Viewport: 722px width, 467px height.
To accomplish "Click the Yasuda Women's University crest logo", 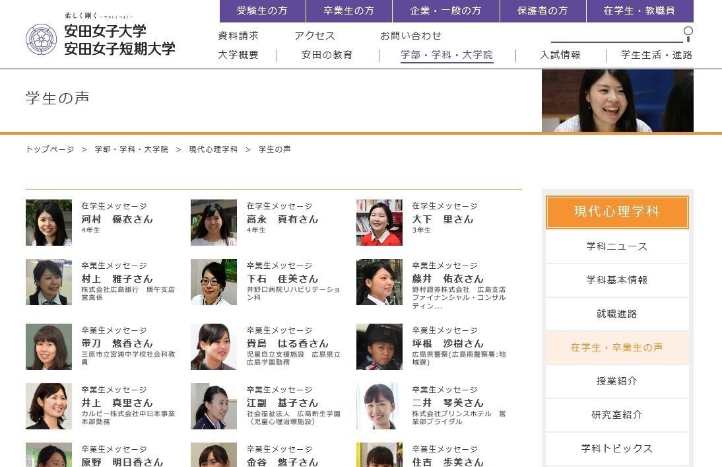I will 41,39.
